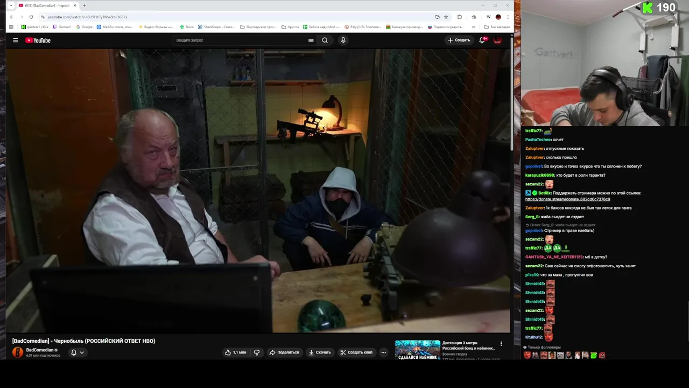Open Chrome apps grid in bookmarks bar
The width and height of the screenshot is (689, 388).
coord(11,27)
